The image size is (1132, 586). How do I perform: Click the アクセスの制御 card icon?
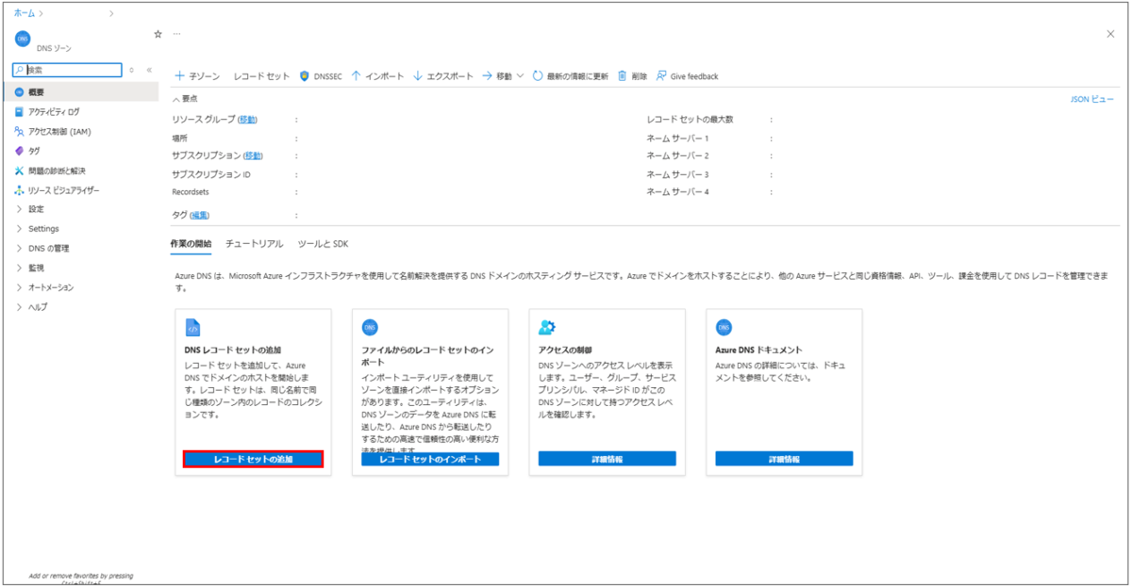point(547,328)
